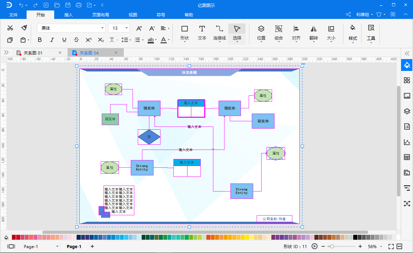Adjust the zoom slider handle
The image size is (413, 253).
point(332,246)
